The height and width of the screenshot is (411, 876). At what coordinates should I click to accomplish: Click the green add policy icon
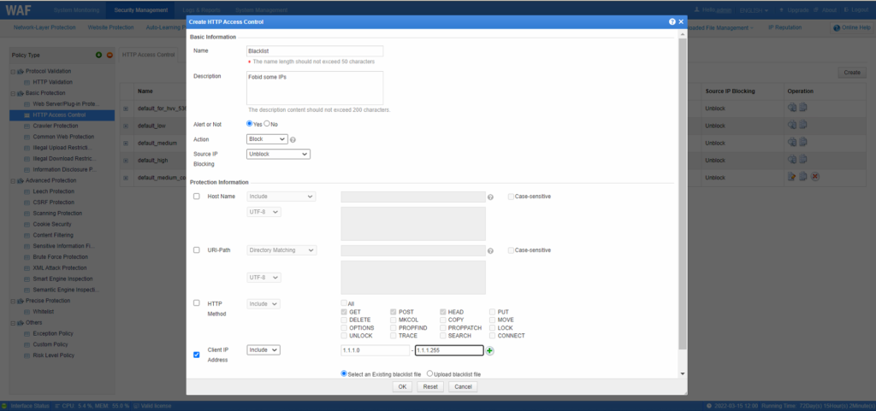(99, 56)
